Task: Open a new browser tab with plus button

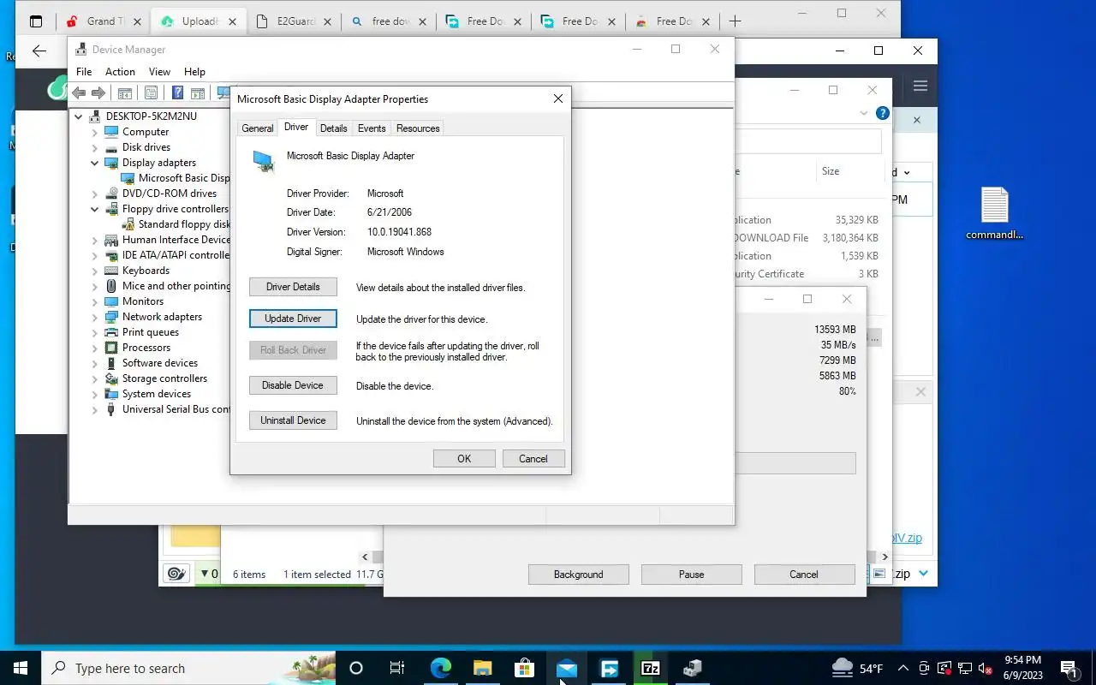Action: [x=735, y=21]
